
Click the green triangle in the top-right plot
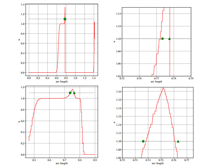[x=169, y=39]
